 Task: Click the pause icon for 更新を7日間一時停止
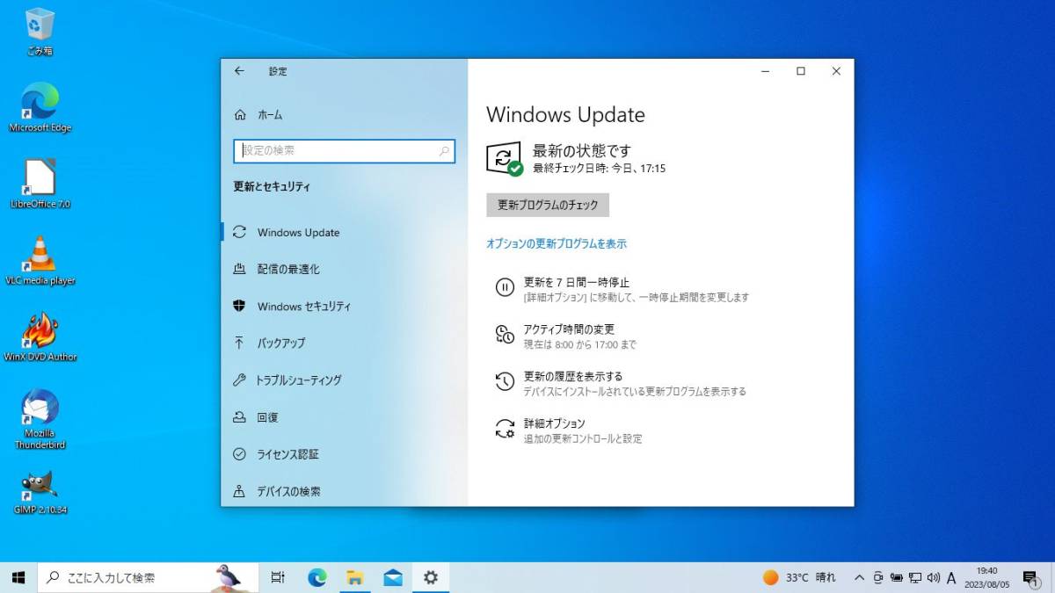[x=505, y=286]
